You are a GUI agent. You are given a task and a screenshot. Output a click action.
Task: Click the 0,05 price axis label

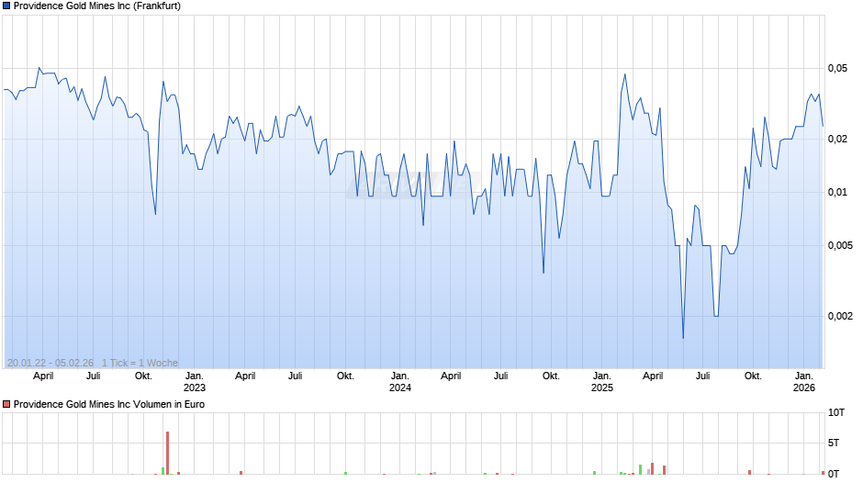click(x=837, y=68)
